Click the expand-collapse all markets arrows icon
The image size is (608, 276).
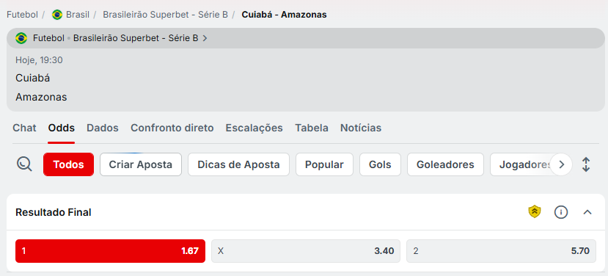click(586, 164)
